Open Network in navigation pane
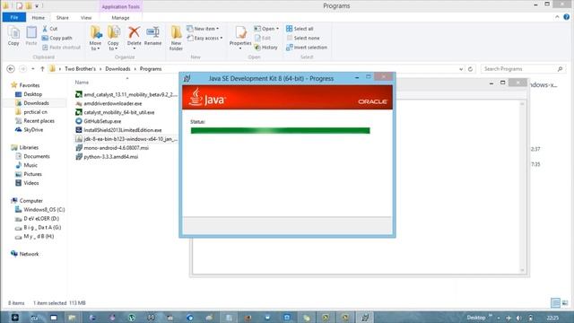 (24, 254)
